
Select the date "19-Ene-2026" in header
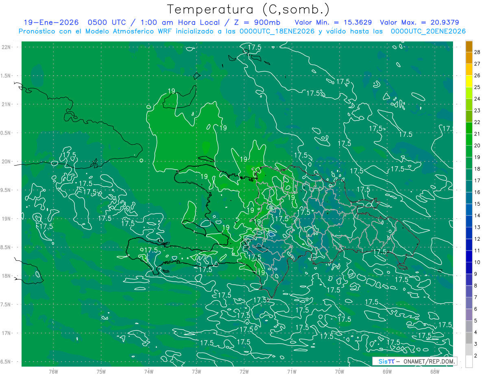point(51,23)
